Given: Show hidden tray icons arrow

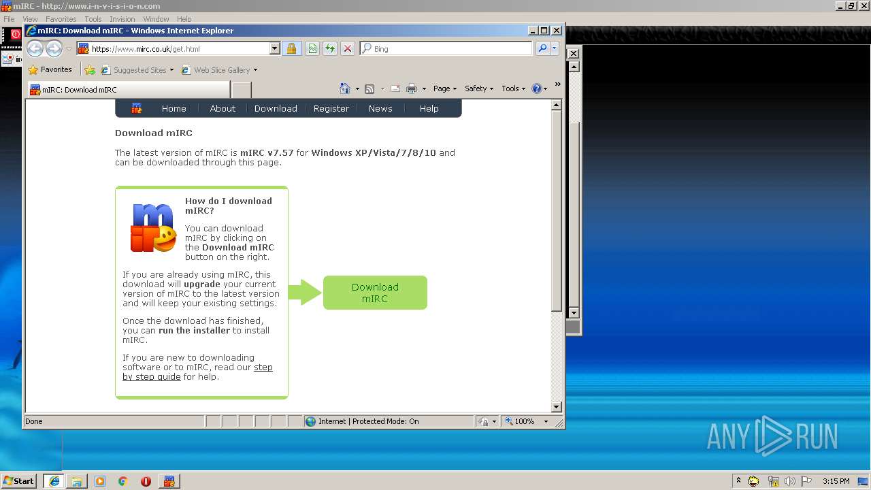Looking at the screenshot, I should pyautogui.click(x=738, y=480).
